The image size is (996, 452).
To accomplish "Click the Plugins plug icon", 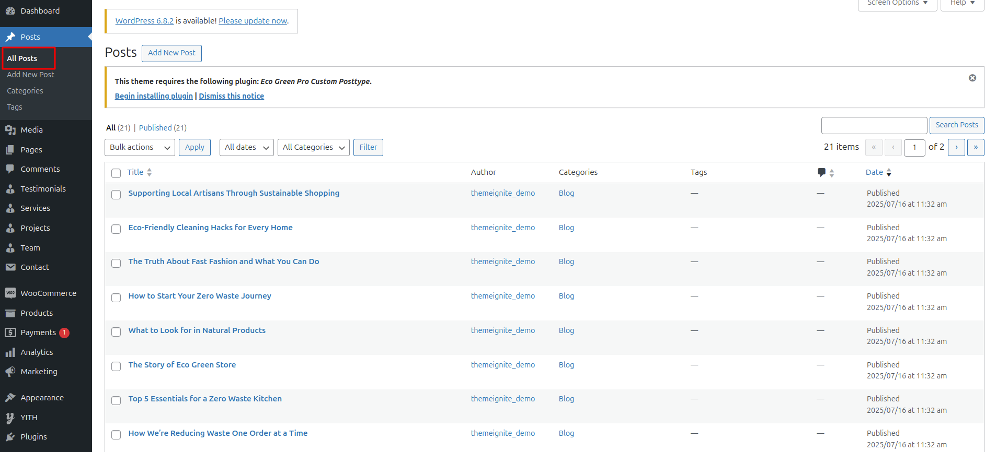I will click(10, 437).
